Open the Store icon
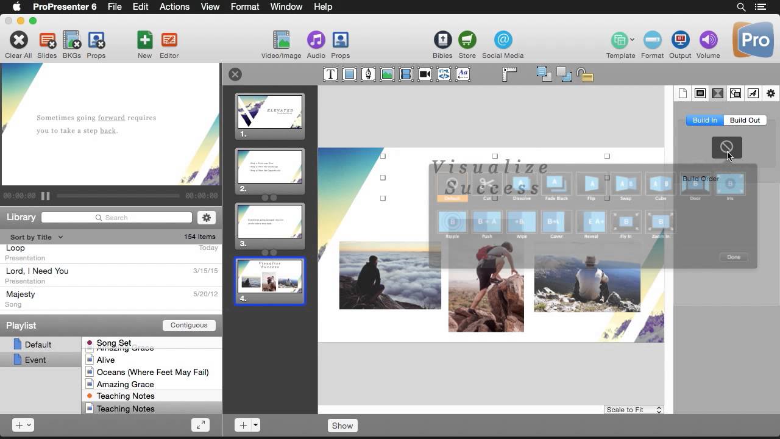Screen dimensions: 780x439 click(467, 40)
